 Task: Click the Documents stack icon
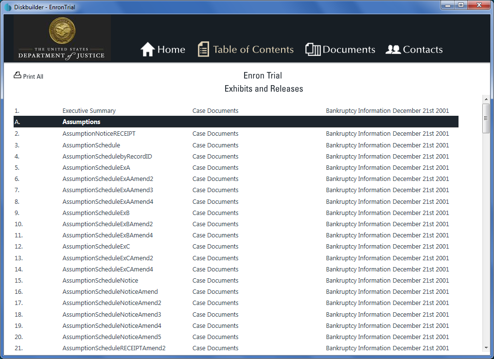coord(313,50)
